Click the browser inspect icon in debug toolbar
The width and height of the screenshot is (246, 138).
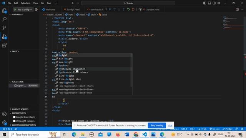[x=140, y=10]
